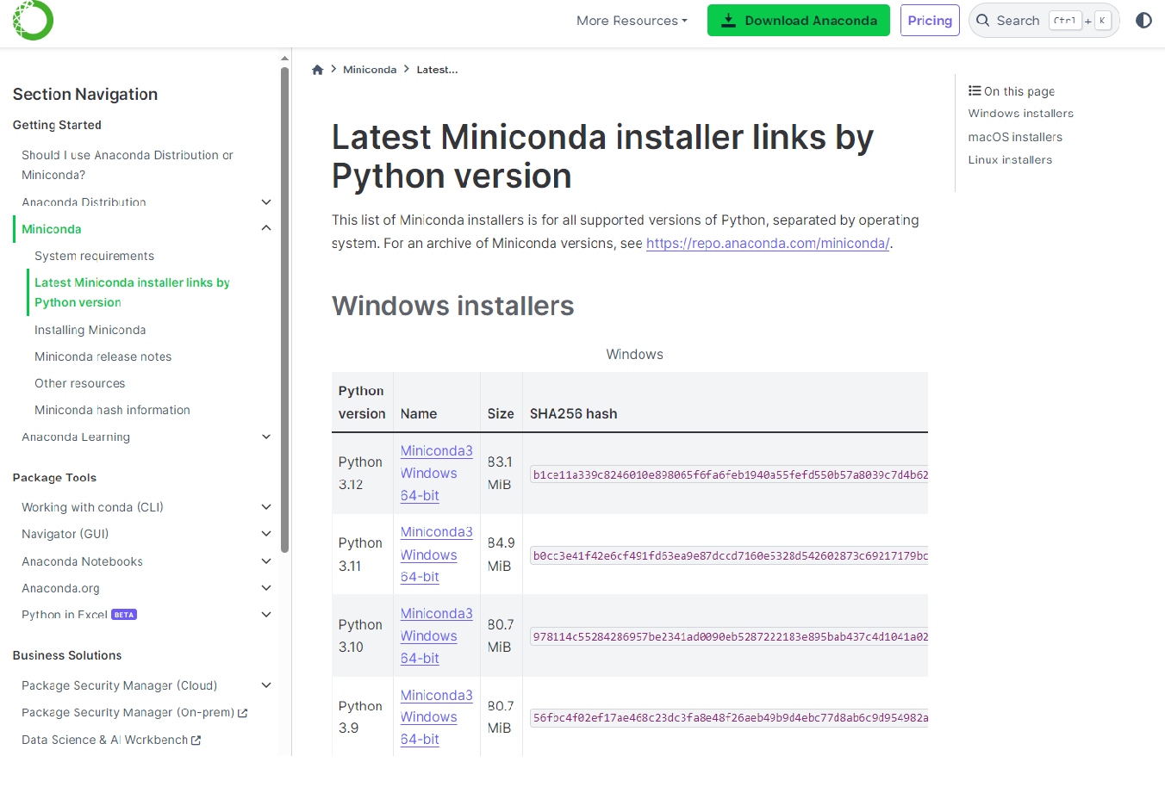Expand Package Security Manager (Cloud) chevron
Viewport: 1165px width, 787px height.
pyautogui.click(x=266, y=685)
